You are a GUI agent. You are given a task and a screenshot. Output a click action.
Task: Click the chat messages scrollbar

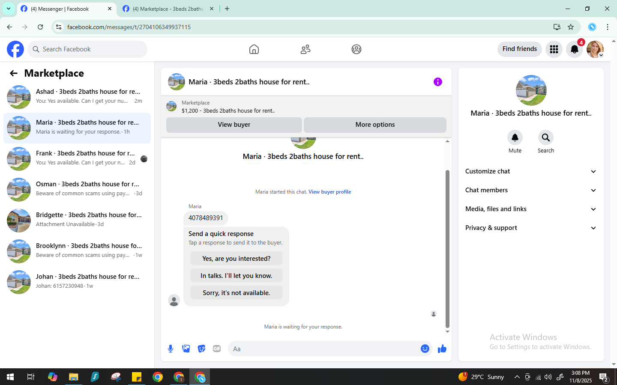coord(447,248)
